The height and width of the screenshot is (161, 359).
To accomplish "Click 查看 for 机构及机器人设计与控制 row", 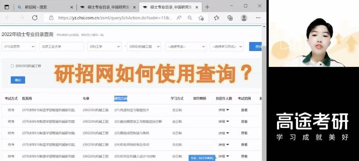I will point(244,157).
